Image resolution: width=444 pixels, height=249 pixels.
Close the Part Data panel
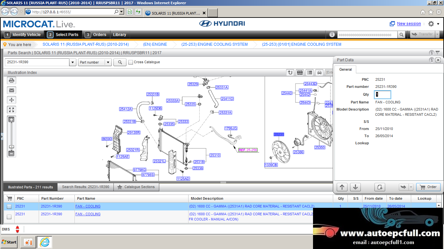[x=438, y=60]
